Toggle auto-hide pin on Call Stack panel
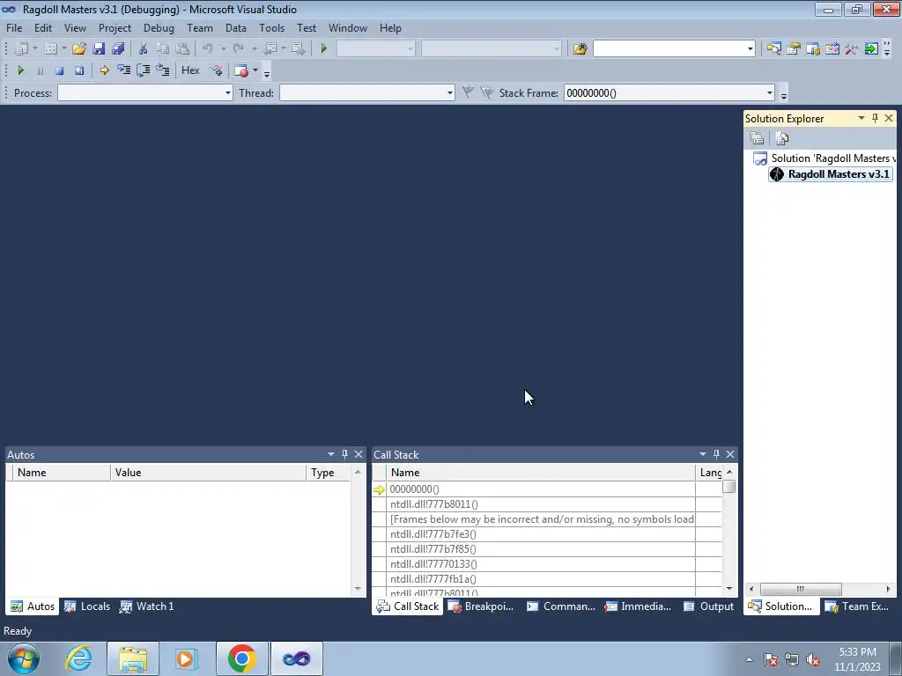 pos(716,454)
